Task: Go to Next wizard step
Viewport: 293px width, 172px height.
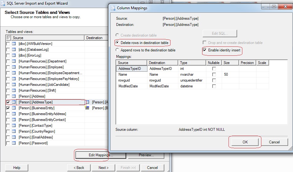Action: [104, 167]
